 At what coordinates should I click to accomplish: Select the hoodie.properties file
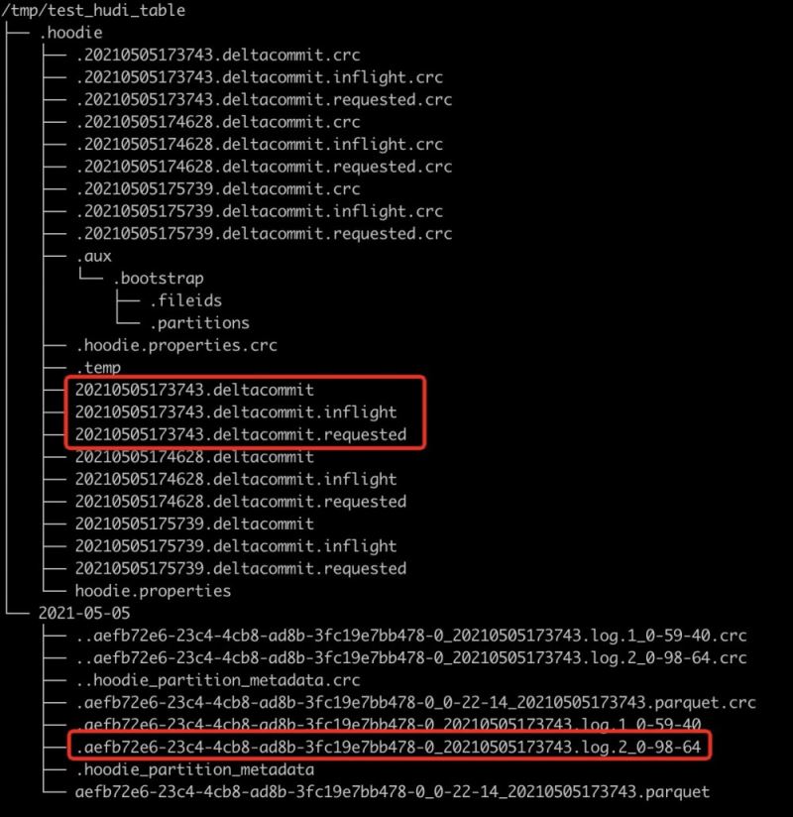[153, 591]
